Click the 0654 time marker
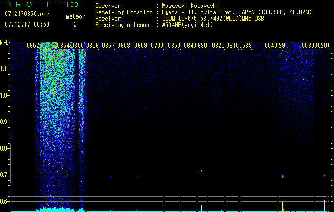 (64, 46)
